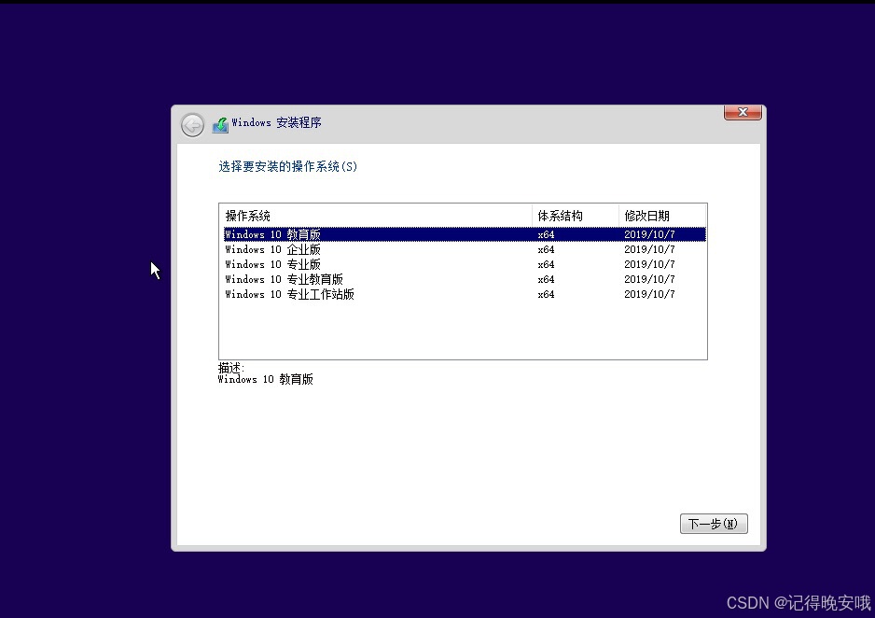875x618 pixels.
Task: Click date 2019/10/7 in 企业版 row
Action: click(649, 249)
